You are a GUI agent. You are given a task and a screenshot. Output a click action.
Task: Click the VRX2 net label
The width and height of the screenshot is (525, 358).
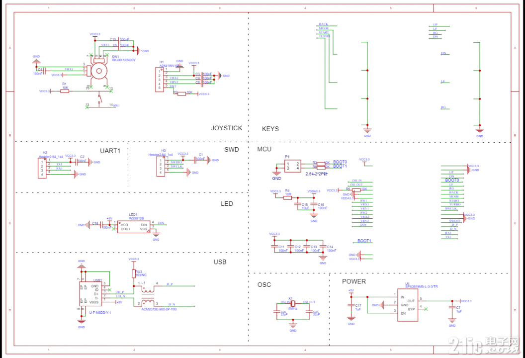pos(174,78)
